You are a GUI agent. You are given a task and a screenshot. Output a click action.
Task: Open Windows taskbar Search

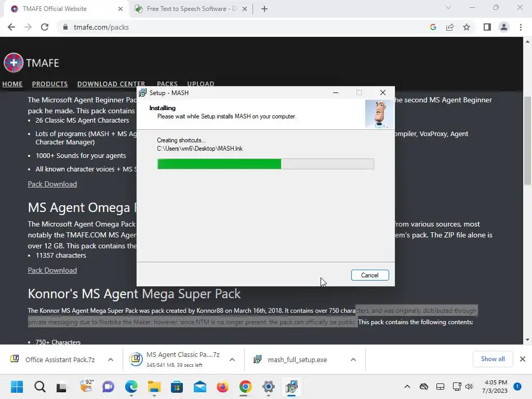tap(39, 387)
